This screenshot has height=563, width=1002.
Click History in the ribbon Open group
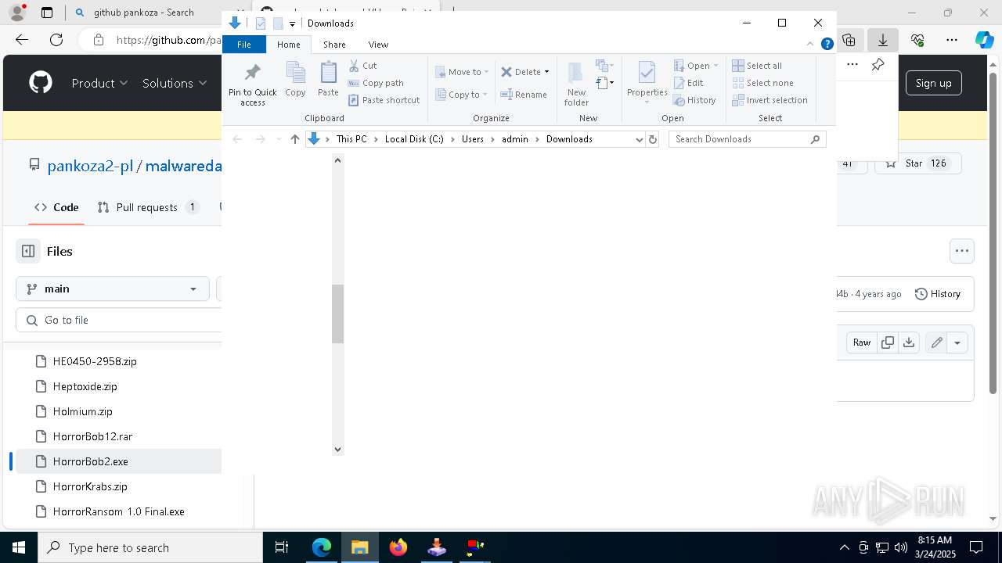coord(694,100)
